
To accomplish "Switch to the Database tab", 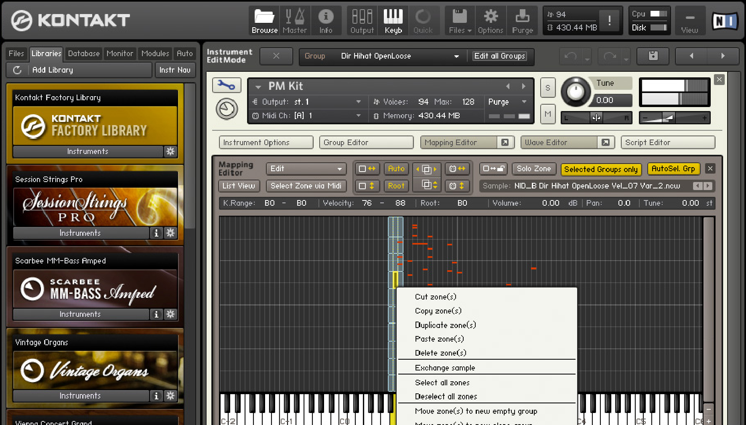I will point(83,53).
